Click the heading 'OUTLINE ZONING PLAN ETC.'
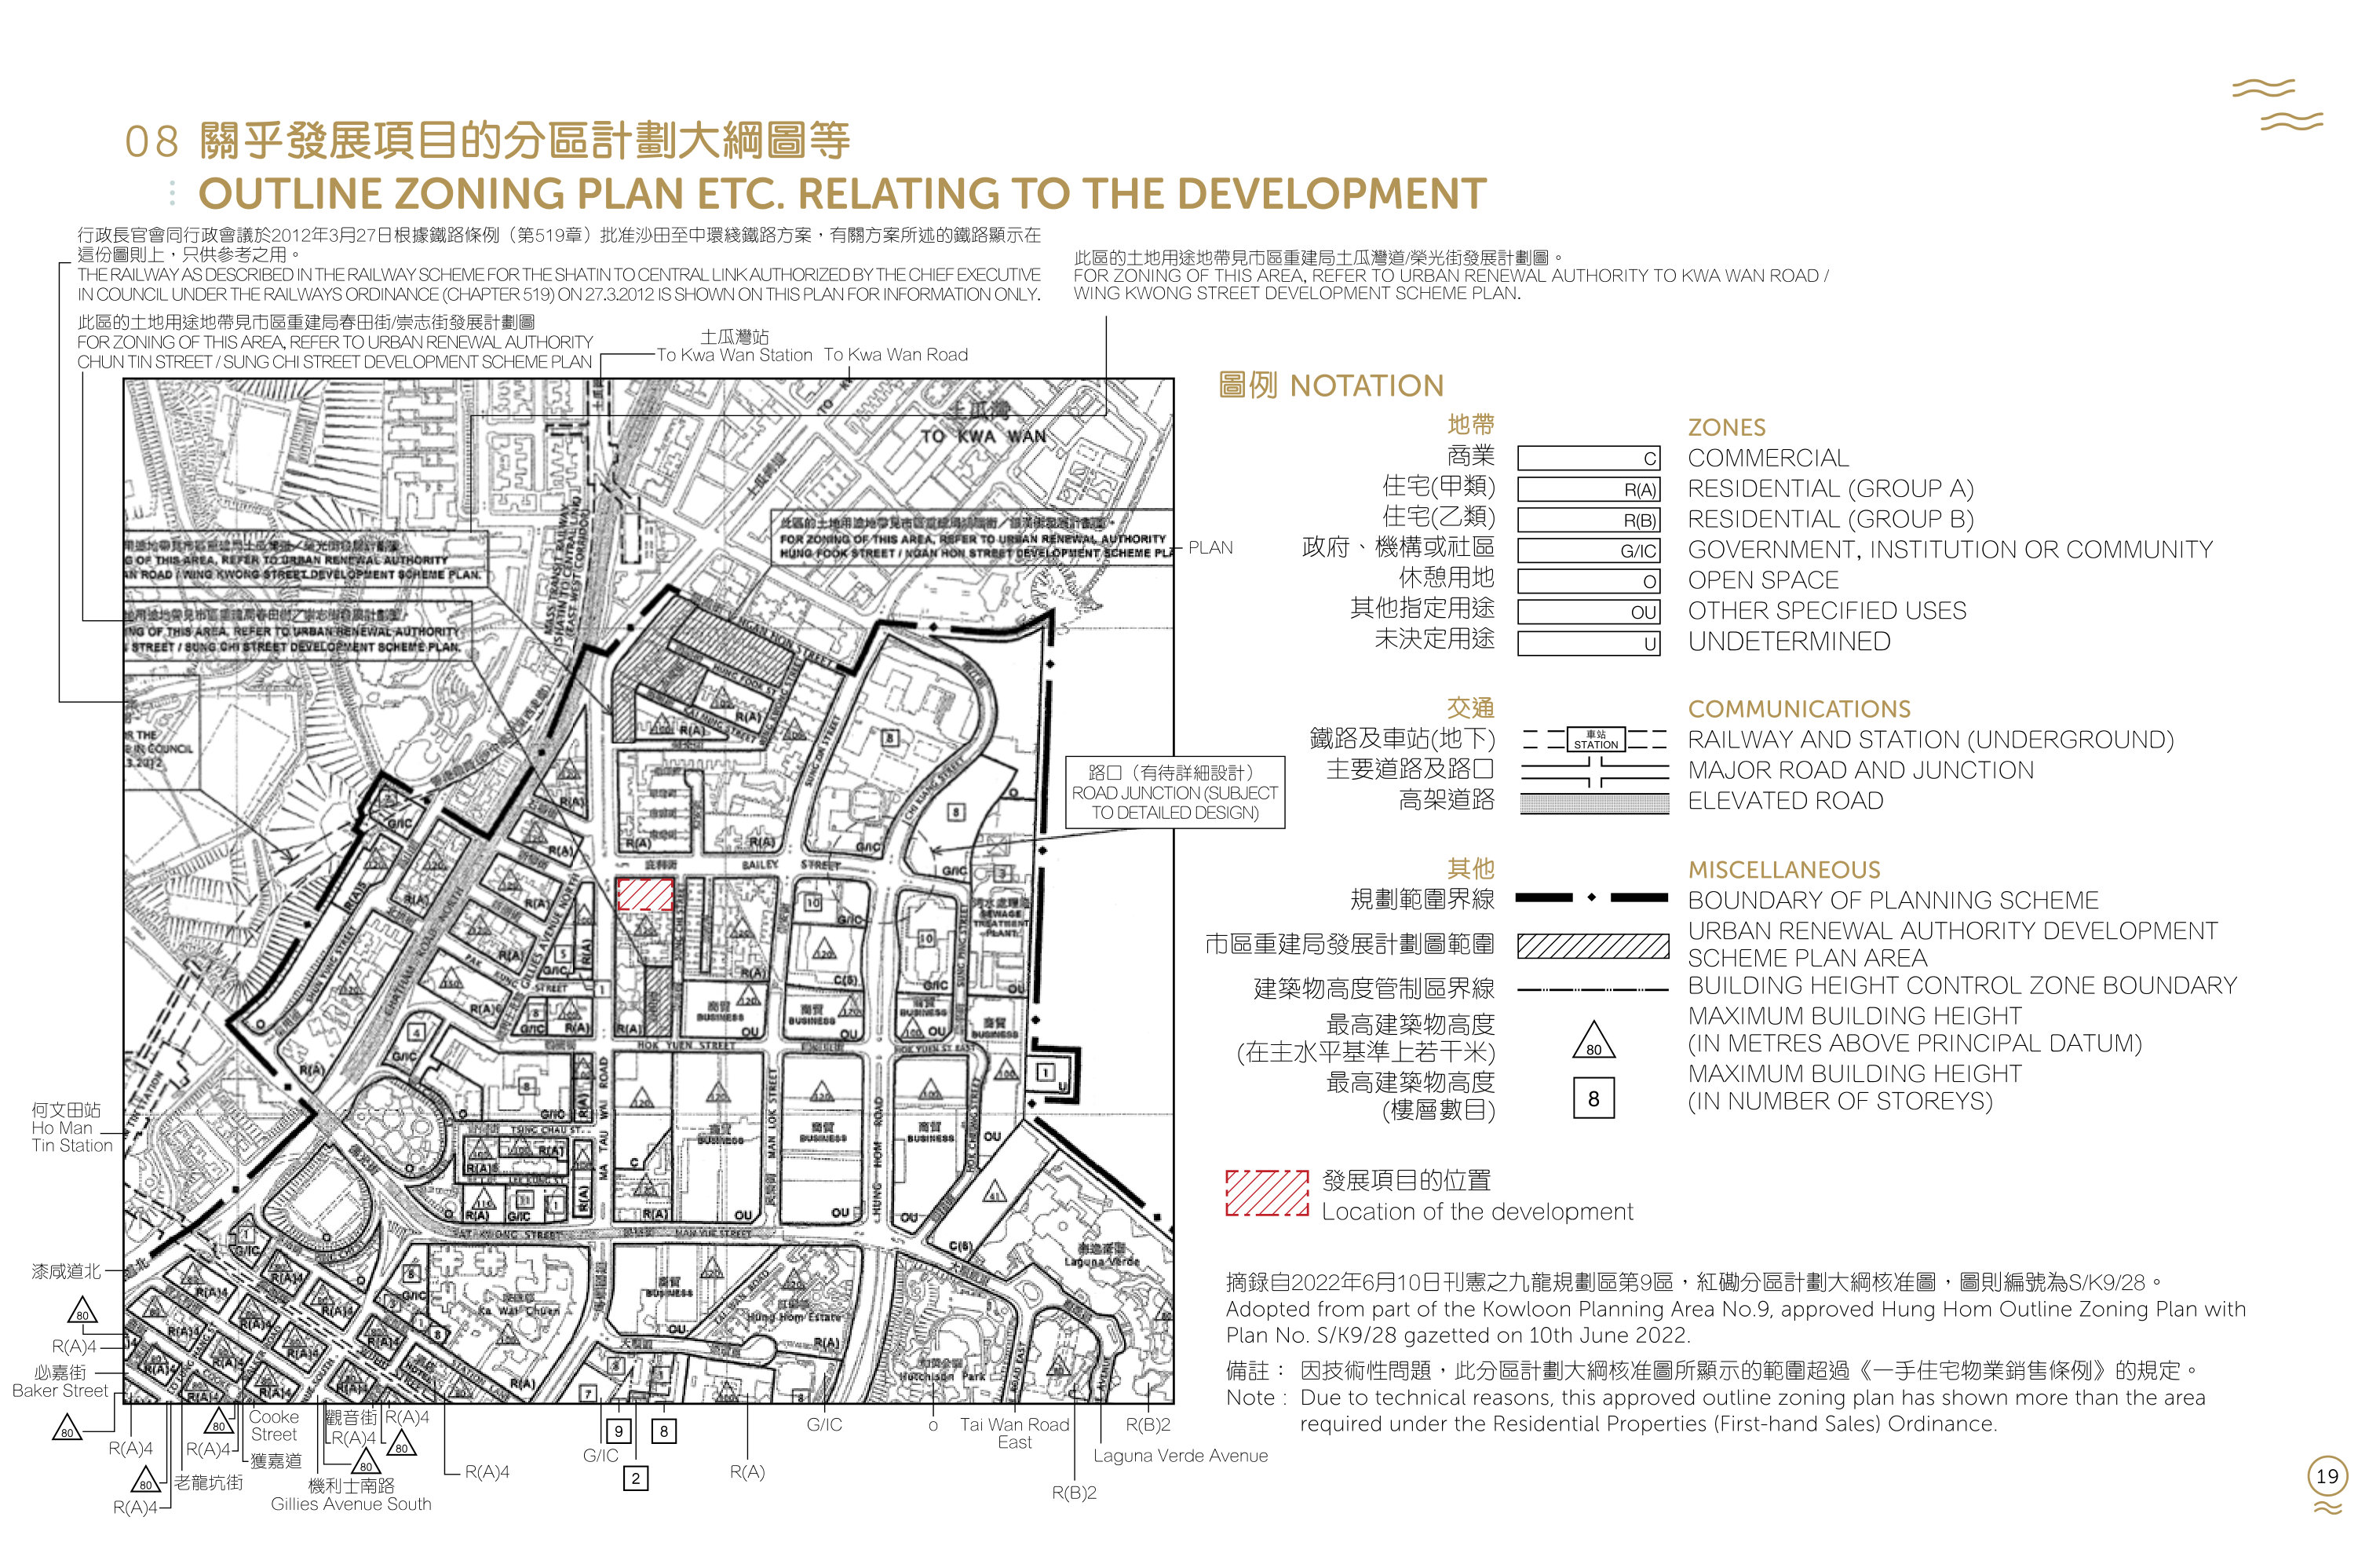The image size is (2380, 1546). coord(842,193)
